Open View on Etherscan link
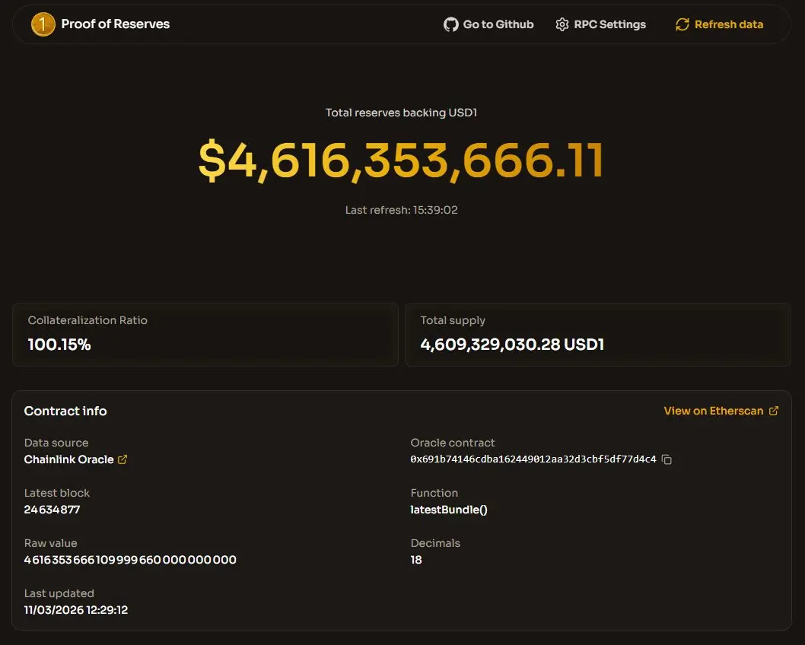The image size is (805, 645). click(x=721, y=411)
